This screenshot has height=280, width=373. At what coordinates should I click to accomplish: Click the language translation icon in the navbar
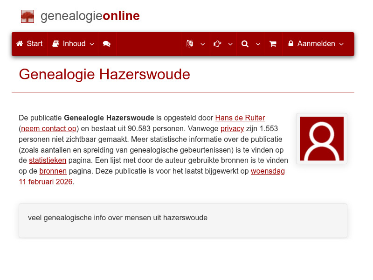click(190, 44)
